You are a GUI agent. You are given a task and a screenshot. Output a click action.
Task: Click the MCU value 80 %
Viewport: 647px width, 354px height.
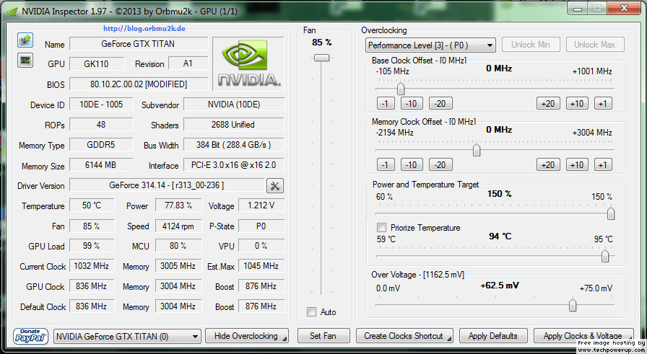tap(178, 246)
